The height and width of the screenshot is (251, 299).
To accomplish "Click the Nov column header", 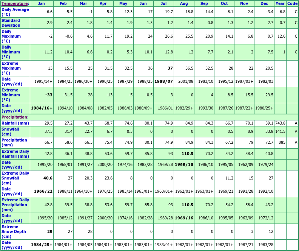I will click(x=244, y=3).
